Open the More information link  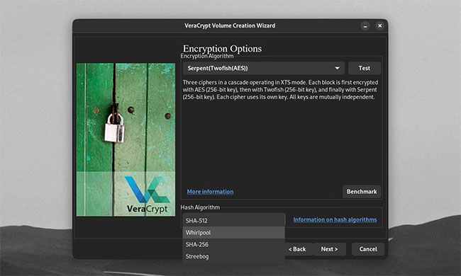(x=210, y=192)
